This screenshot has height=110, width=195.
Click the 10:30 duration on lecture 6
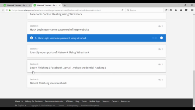[x=154, y=38]
